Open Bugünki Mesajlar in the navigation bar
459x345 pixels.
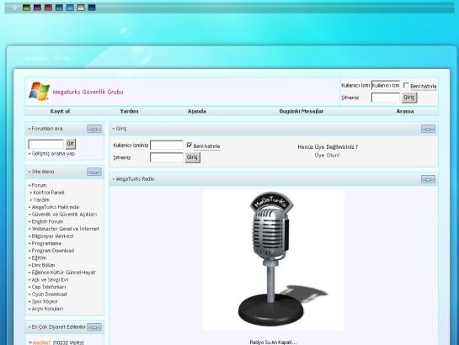click(302, 111)
